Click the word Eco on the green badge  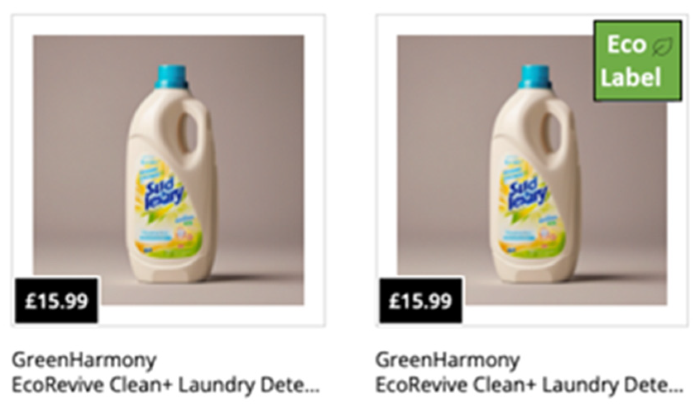click(626, 44)
